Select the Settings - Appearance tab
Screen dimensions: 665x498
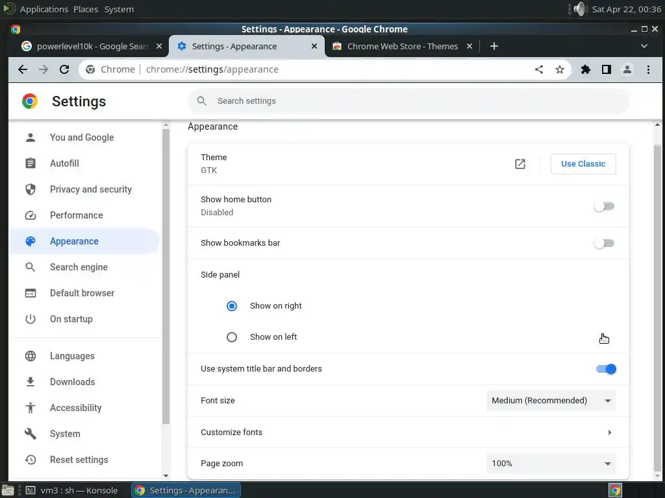[x=246, y=46]
